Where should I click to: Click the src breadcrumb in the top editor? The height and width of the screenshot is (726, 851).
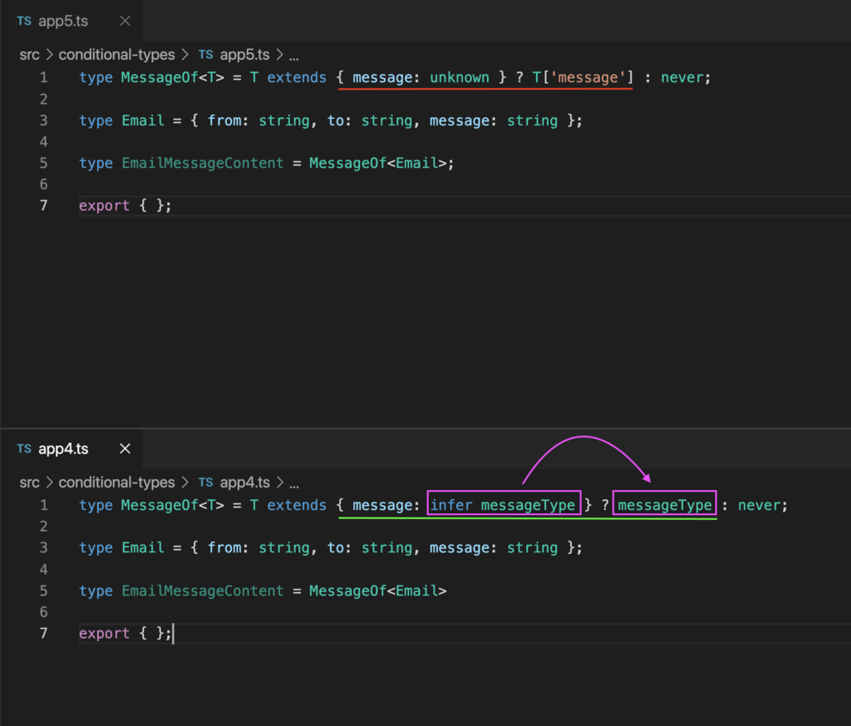tap(29, 54)
